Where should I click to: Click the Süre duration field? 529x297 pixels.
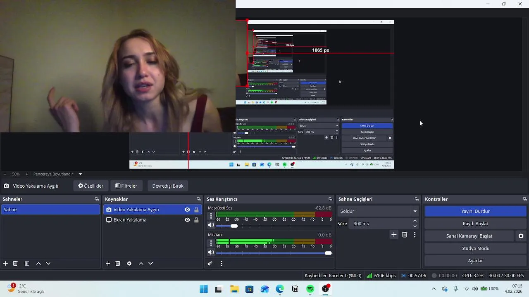tap(380, 224)
